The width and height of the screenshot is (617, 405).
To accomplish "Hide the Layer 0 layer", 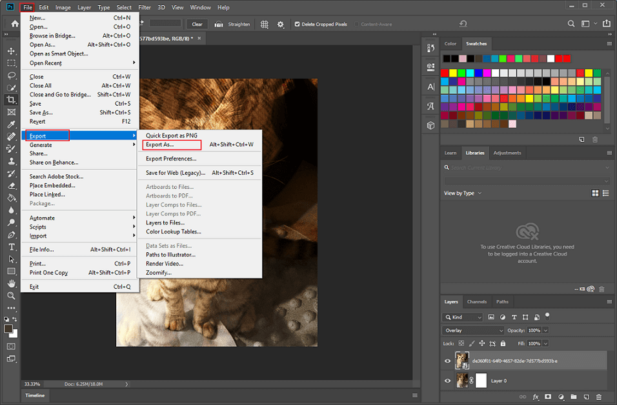I will pos(447,380).
